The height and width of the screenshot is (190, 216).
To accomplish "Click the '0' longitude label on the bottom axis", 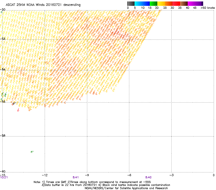I will (x=214, y=175).
